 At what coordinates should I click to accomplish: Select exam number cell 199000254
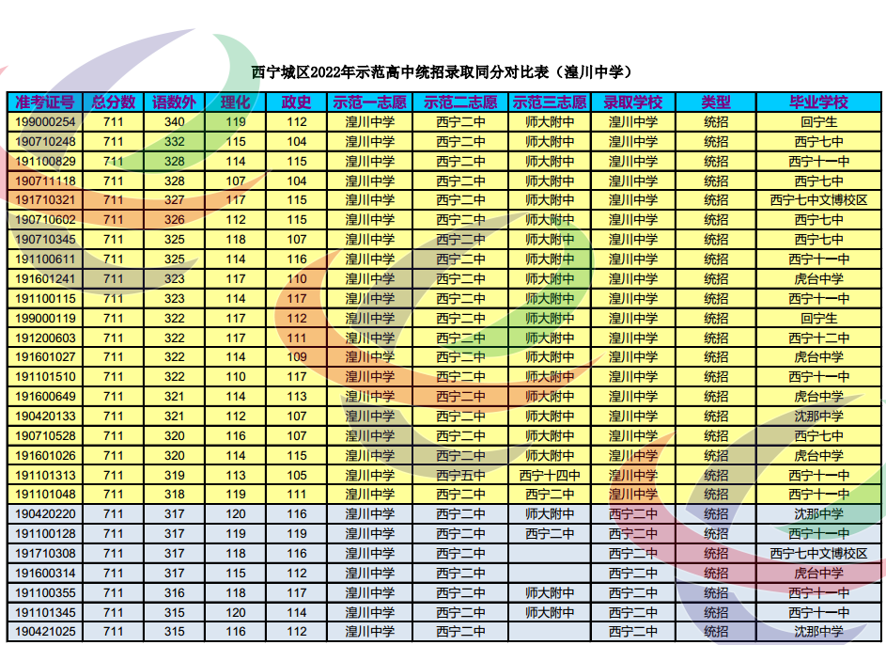[45, 122]
